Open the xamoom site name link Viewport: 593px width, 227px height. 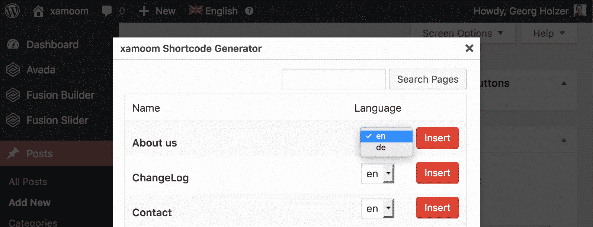(x=69, y=11)
